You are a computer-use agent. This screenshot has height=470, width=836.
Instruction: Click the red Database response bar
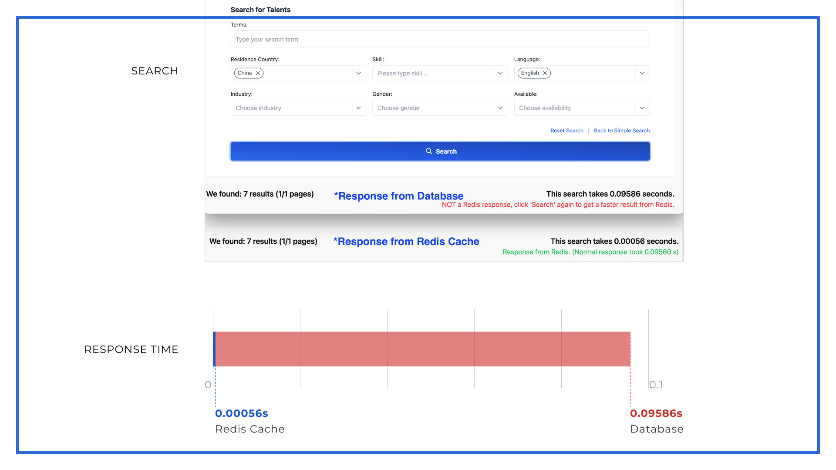click(x=422, y=349)
